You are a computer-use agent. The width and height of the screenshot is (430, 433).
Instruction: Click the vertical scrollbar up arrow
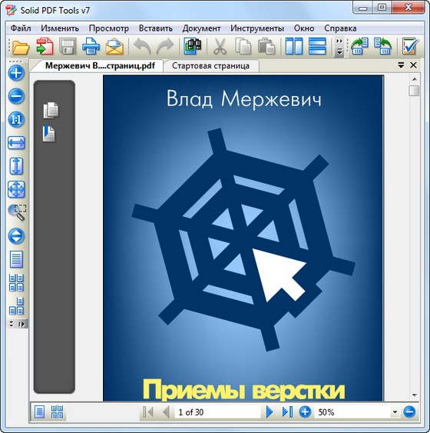(x=415, y=79)
